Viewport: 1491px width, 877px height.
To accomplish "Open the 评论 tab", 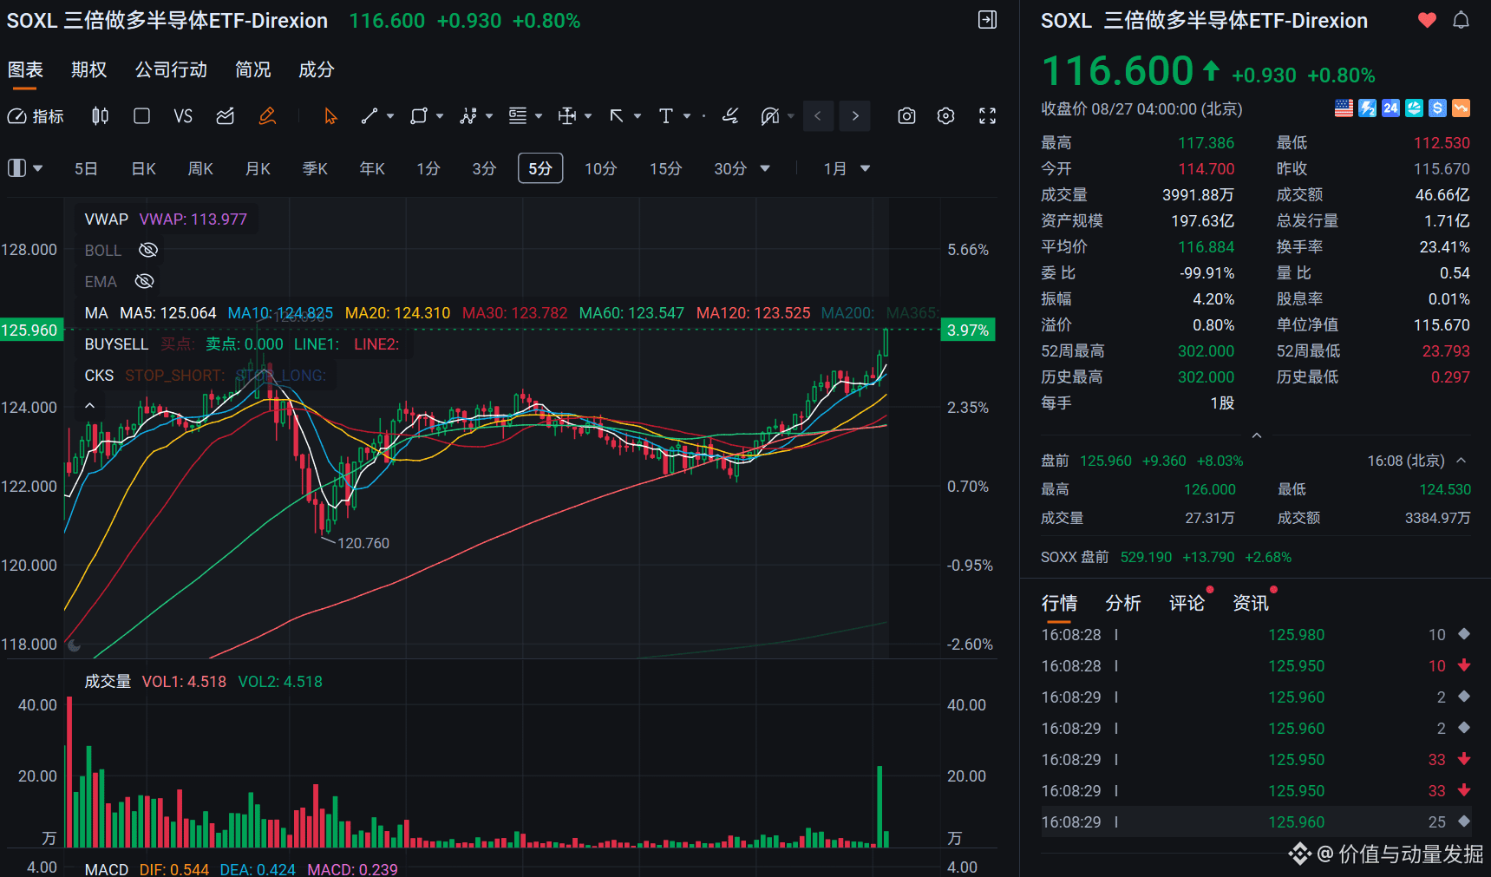I will coord(1187,604).
